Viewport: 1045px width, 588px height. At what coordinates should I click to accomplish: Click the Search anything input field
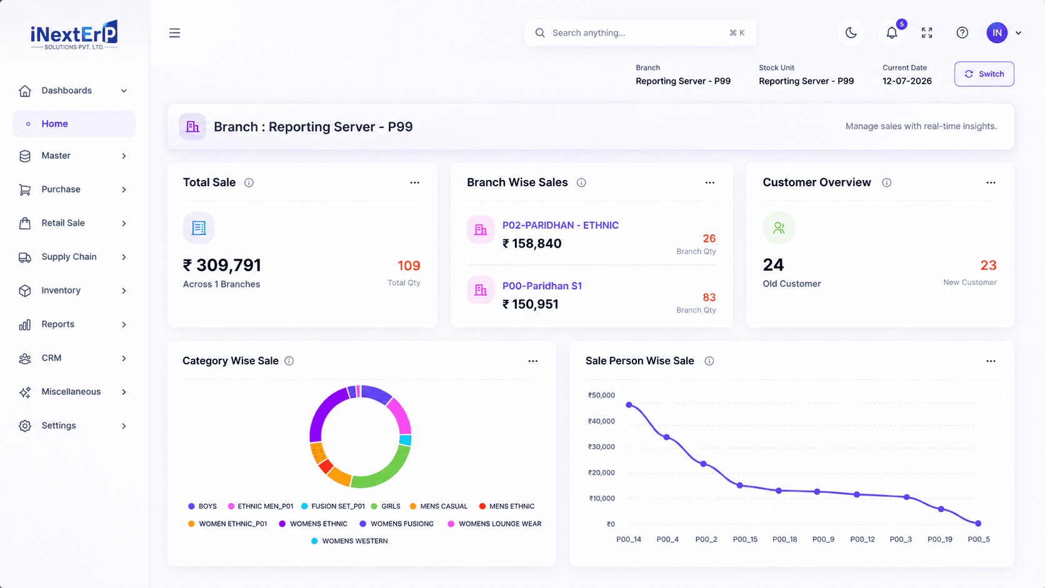[640, 32]
